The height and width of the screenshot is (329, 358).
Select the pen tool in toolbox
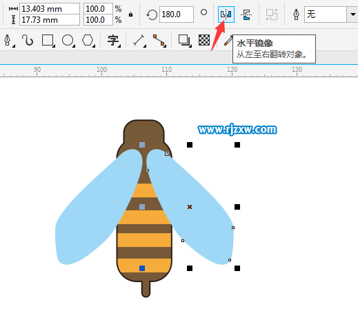[x=8, y=41]
